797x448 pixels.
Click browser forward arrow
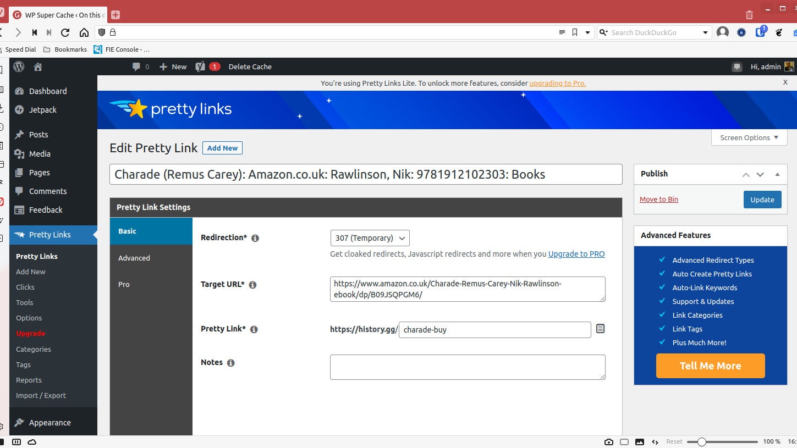tap(18, 32)
